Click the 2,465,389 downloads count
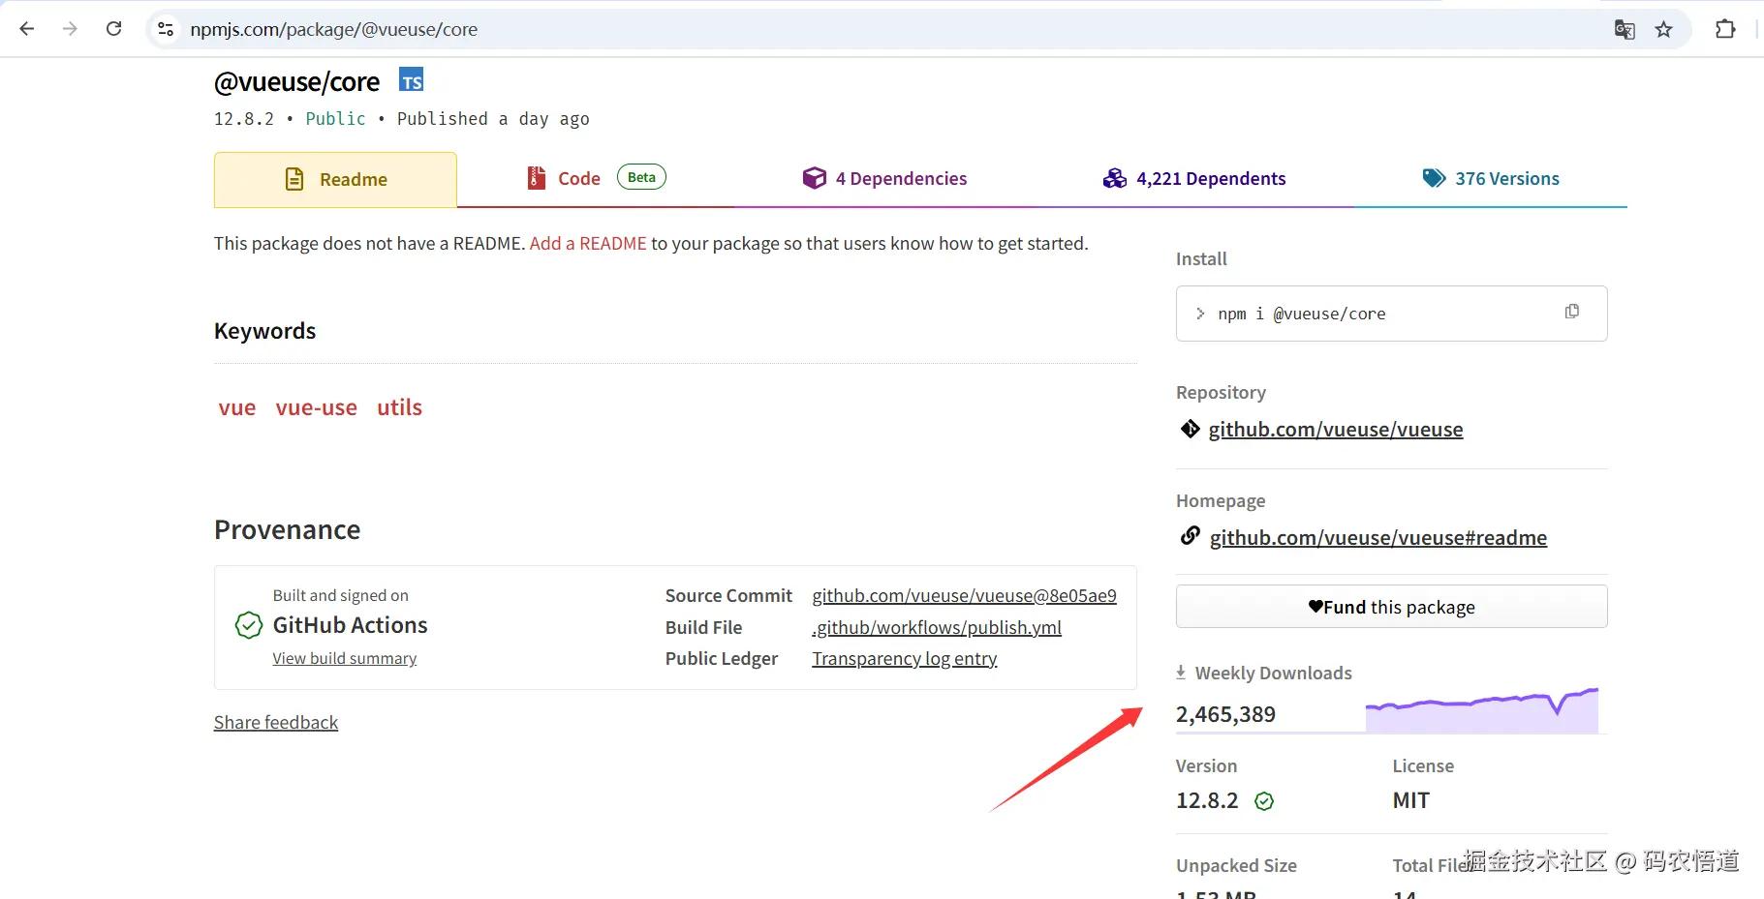 (x=1225, y=714)
